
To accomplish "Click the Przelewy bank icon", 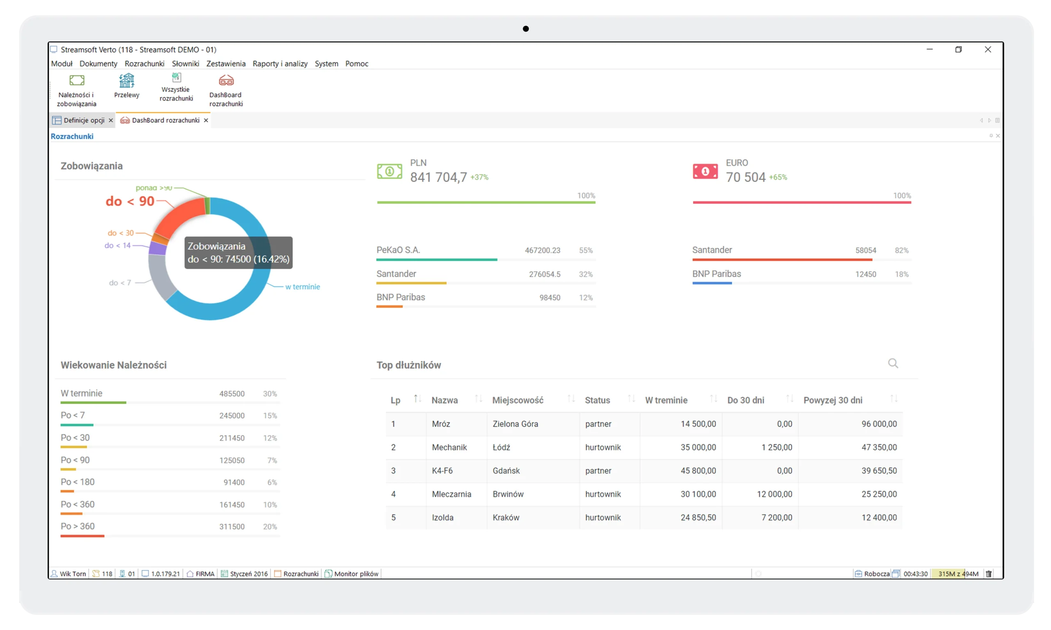I will [x=126, y=80].
